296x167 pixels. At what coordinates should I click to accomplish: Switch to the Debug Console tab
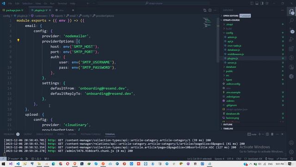tap(44, 134)
